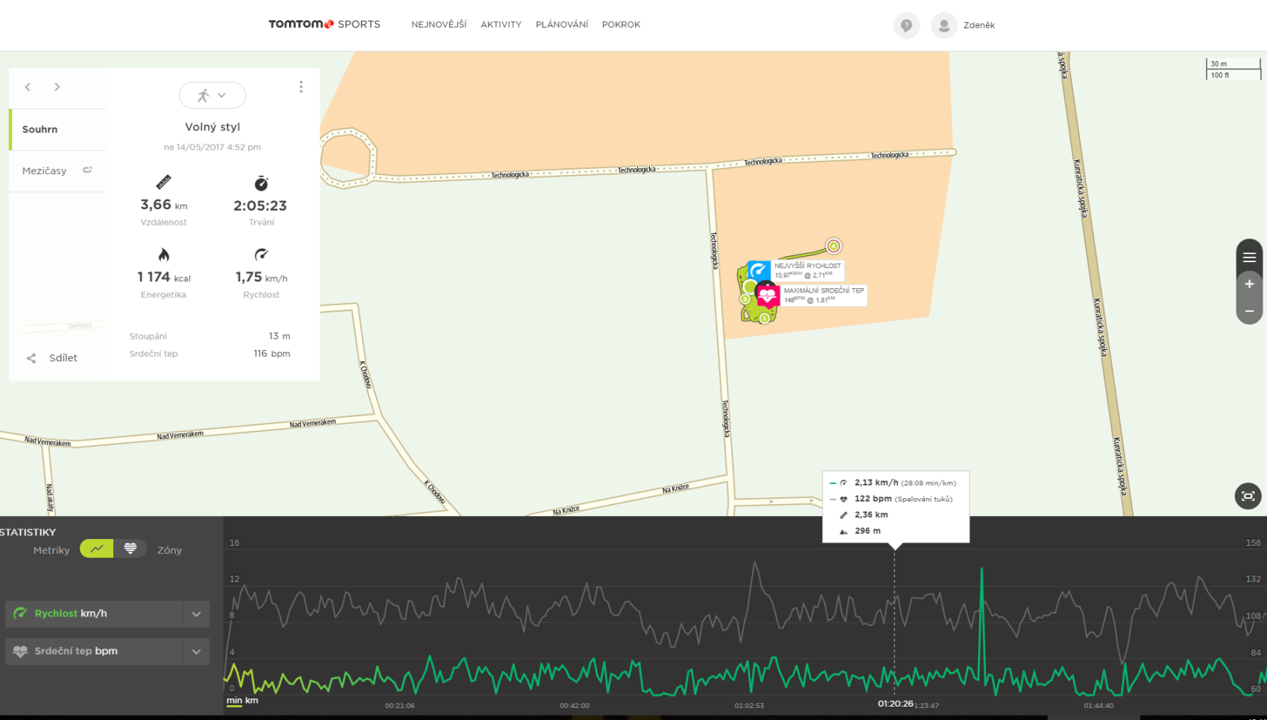Select the Mezičasy tab
Screen dimensions: 1267x720
coord(57,171)
